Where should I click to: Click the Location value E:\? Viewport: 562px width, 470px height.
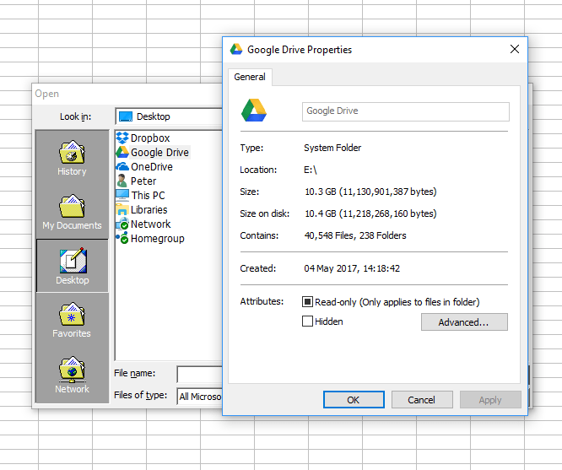click(x=311, y=170)
